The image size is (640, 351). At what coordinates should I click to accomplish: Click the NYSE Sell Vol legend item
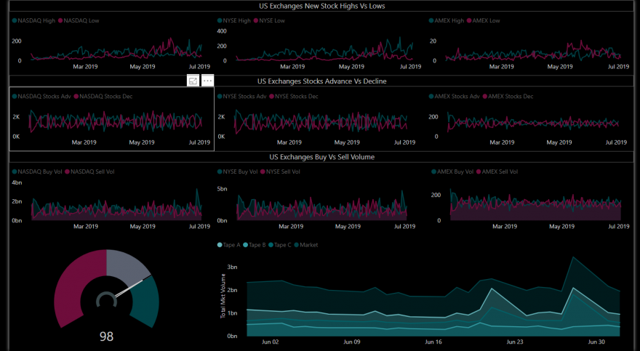pyautogui.click(x=280, y=172)
